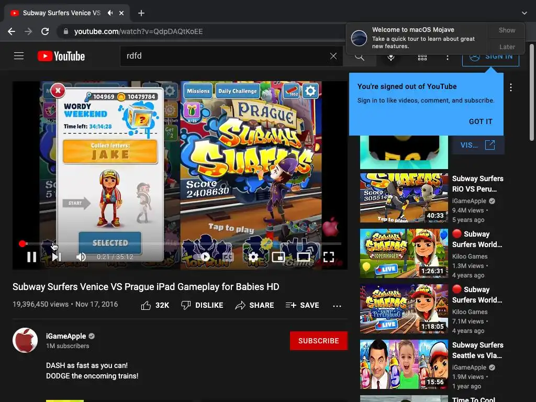Activate voice search microphone icon

click(391, 57)
